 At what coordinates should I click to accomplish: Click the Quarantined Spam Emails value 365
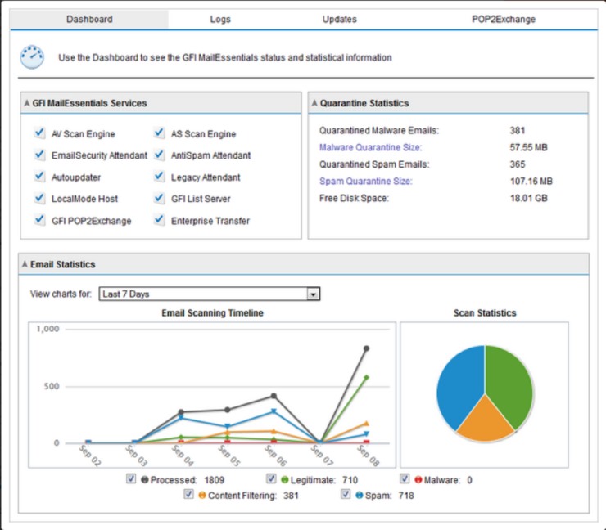pyautogui.click(x=518, y=164)
